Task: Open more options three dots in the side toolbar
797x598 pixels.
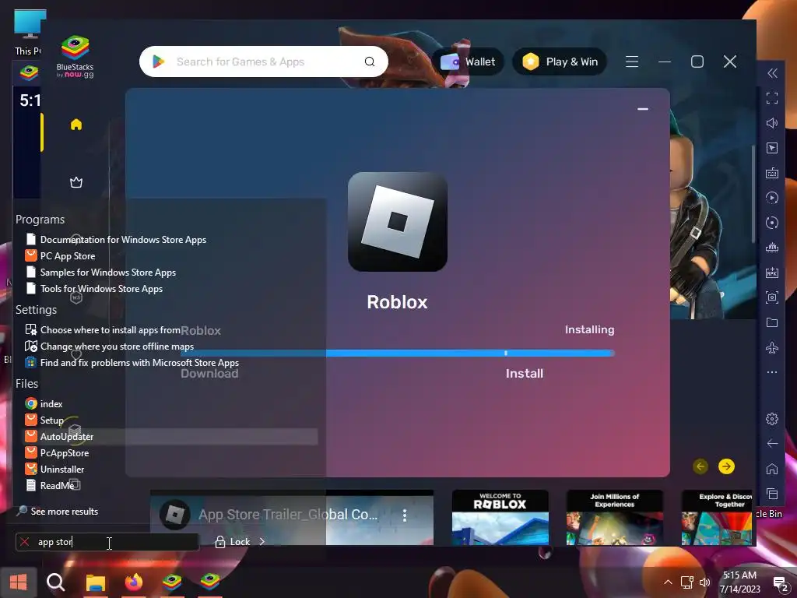Action: [x=772, y=372]
